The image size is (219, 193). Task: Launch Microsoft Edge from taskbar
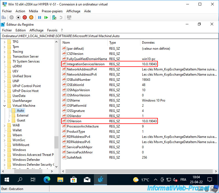(x=47, y=180)
